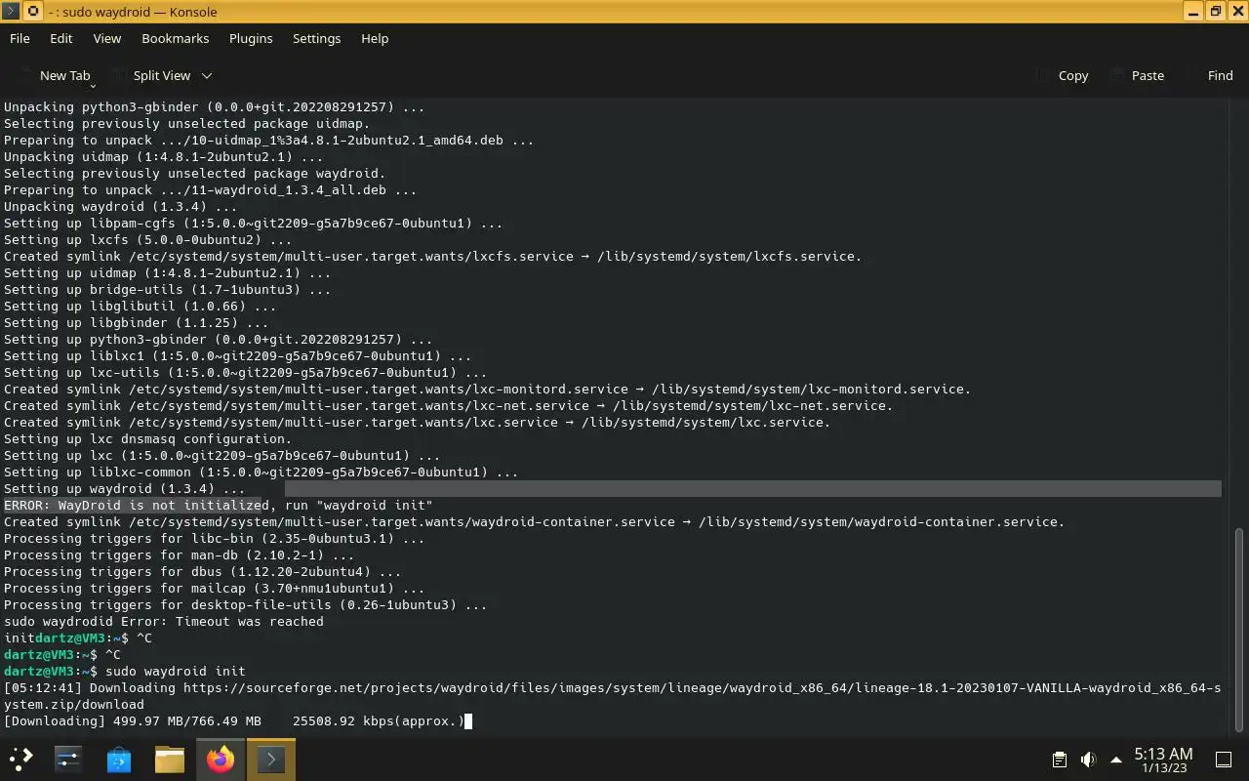Click the "sudo waydrodid Error: Timeout was reached" line
Screen dimensions: 1249x781
click(x=164, y=621)
